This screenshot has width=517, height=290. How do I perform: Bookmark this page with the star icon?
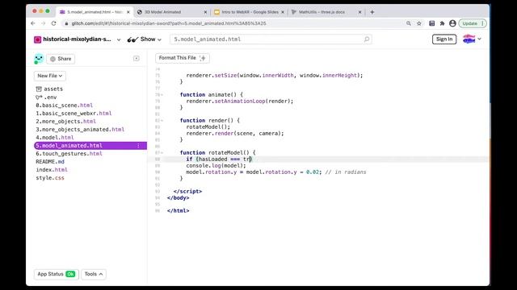pos(419,23)
